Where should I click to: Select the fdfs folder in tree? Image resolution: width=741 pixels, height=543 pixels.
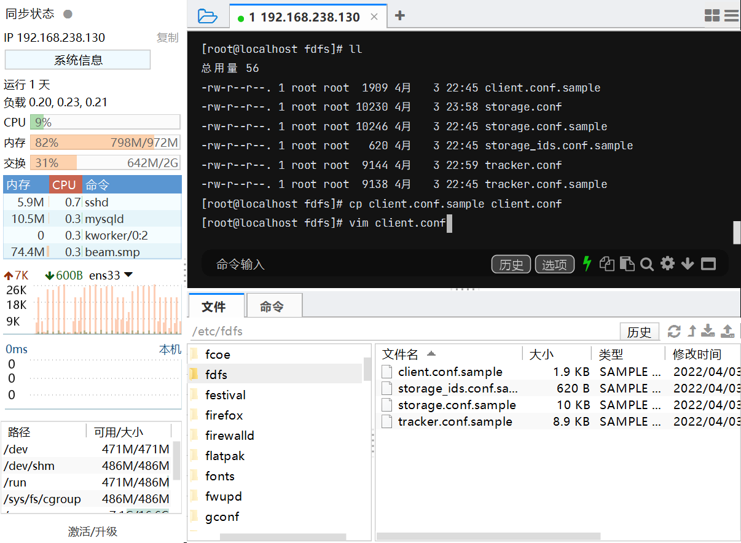216,375
